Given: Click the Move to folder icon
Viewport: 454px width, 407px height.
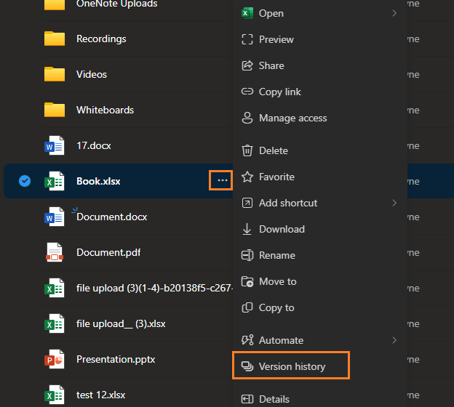Looking at the screenshot, I should pos(247,281).
